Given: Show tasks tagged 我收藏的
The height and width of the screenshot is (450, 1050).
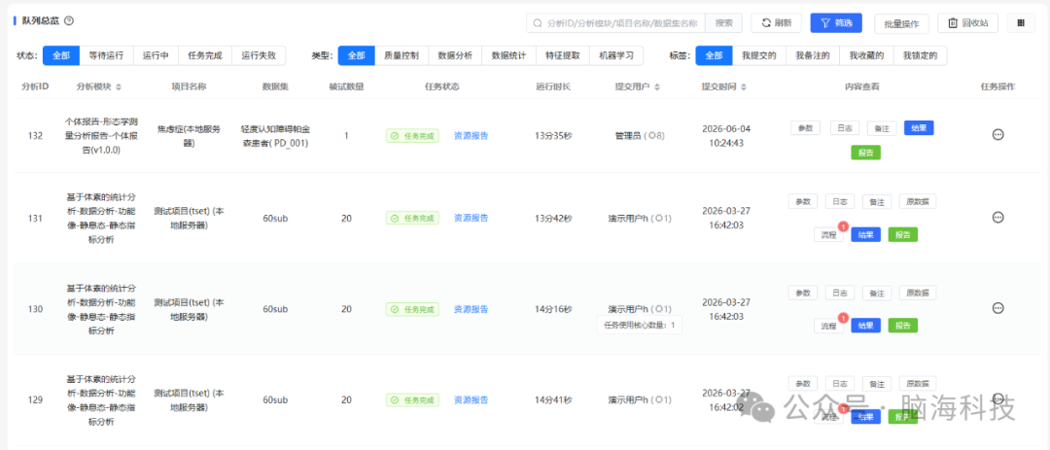Looking at the screenshot, I should tap(866, 55).
